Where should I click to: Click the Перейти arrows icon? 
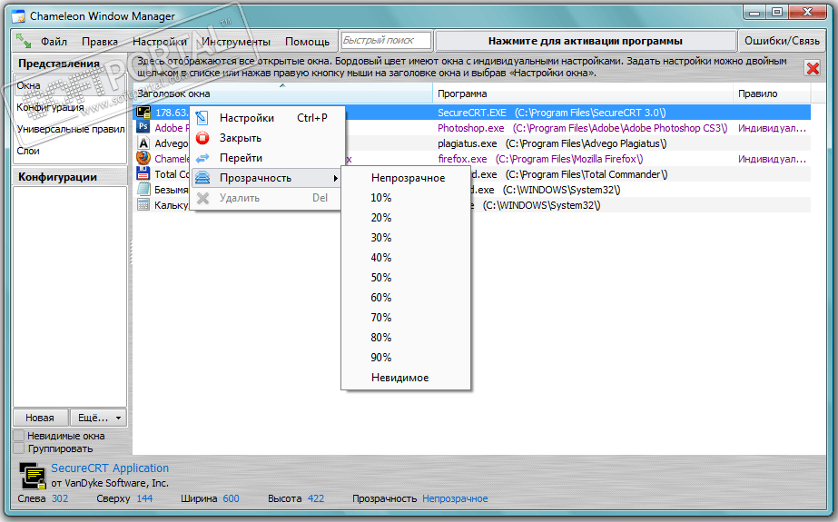pos(202,158)
